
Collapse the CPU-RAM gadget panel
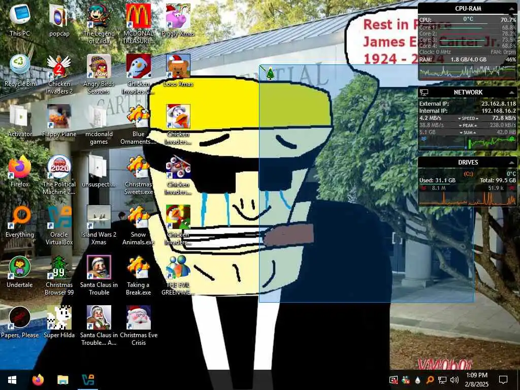tap(511, 9)
